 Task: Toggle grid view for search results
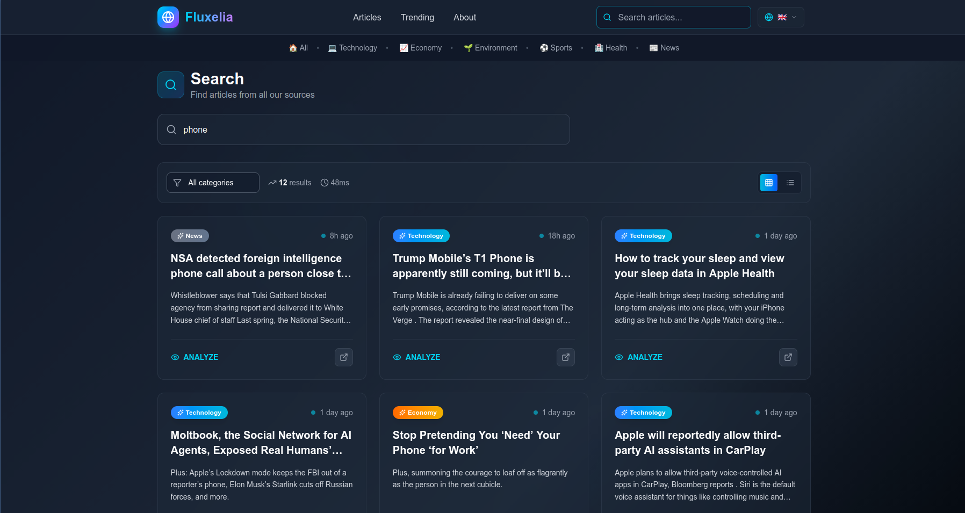pos(768,183)
